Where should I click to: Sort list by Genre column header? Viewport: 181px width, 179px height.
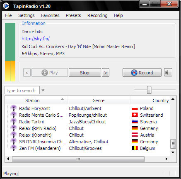click(x=99, y=101)
